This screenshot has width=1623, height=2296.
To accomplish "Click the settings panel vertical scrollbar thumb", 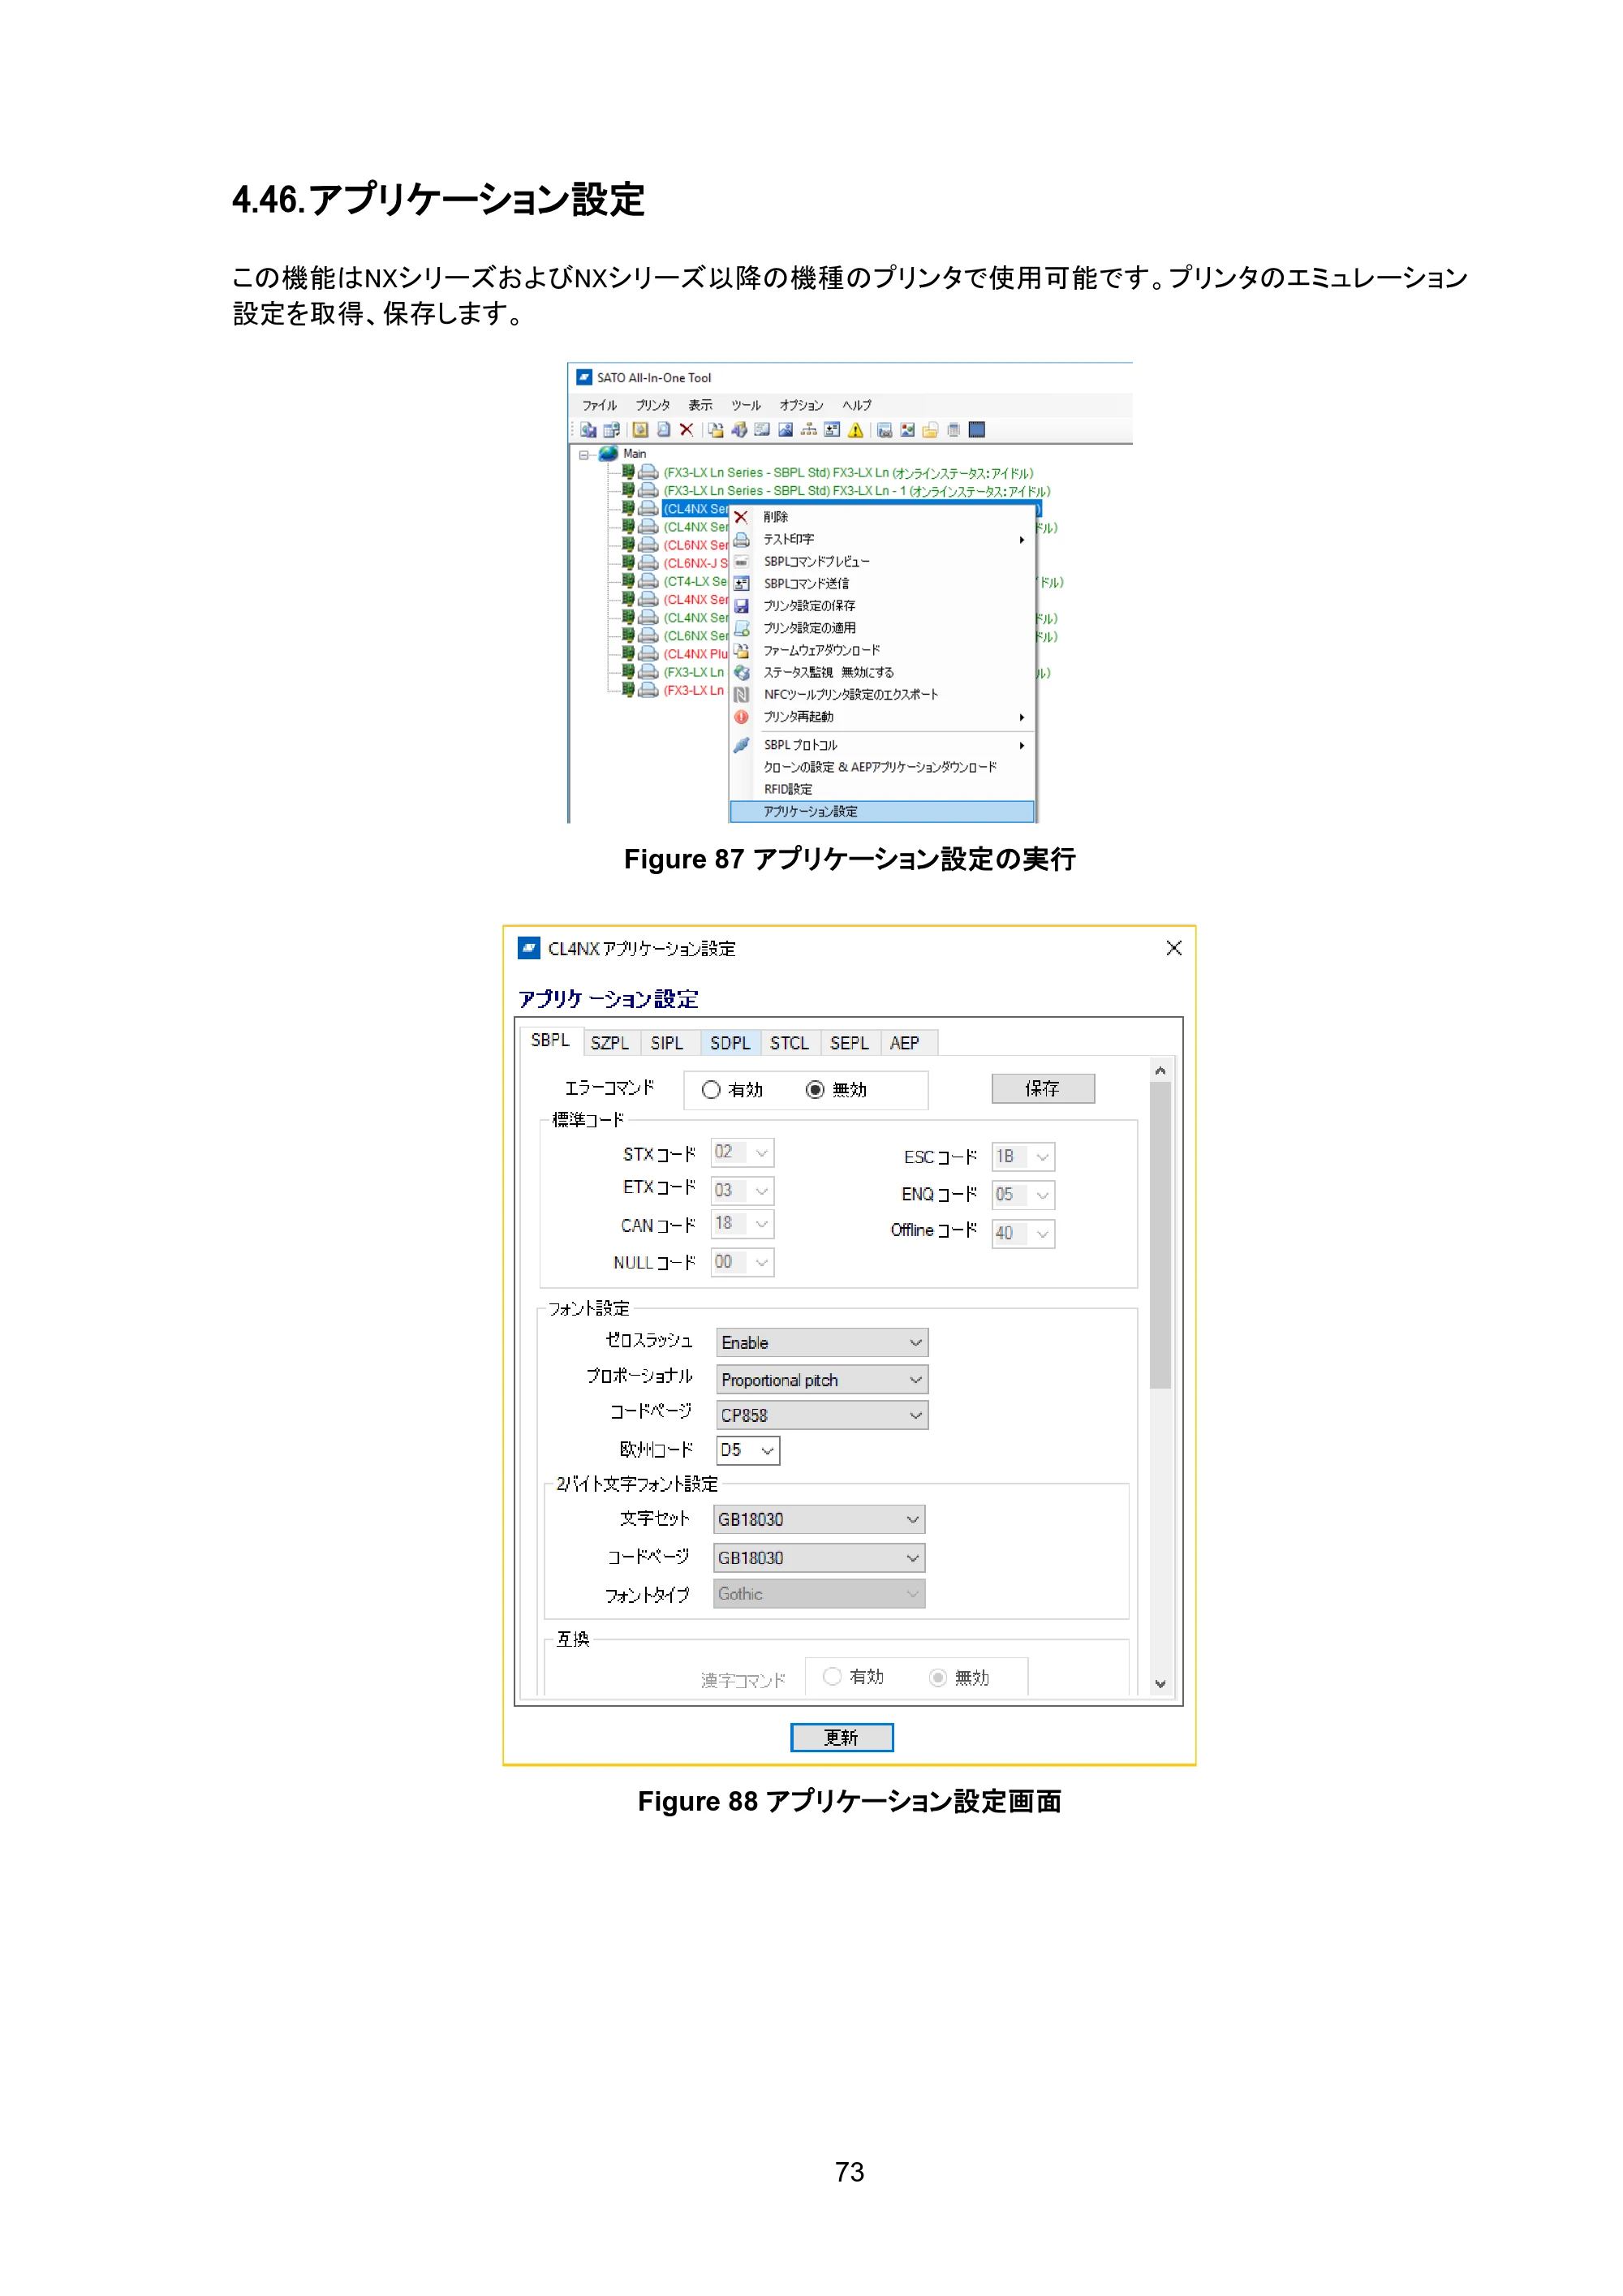I will 1160,1236.
